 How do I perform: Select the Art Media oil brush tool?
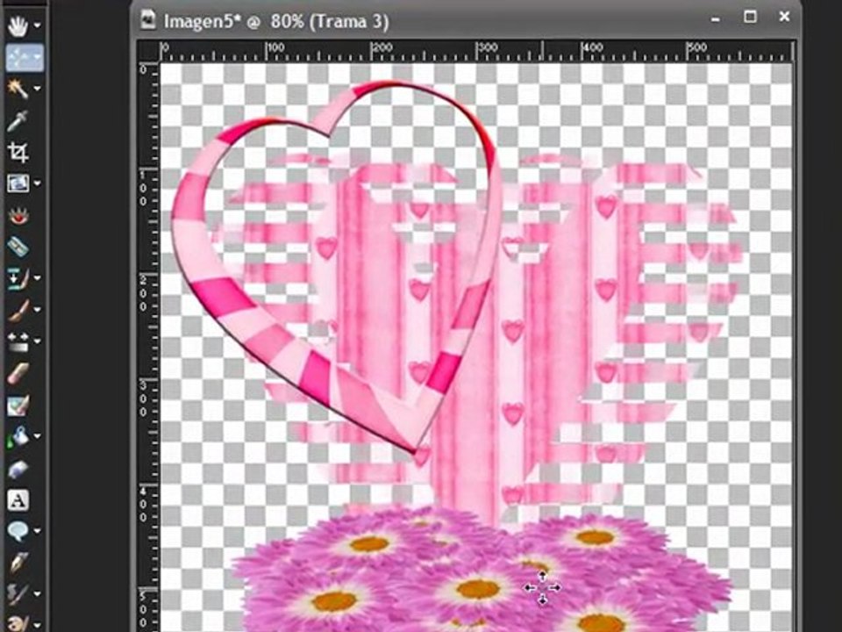pos(18,623)
